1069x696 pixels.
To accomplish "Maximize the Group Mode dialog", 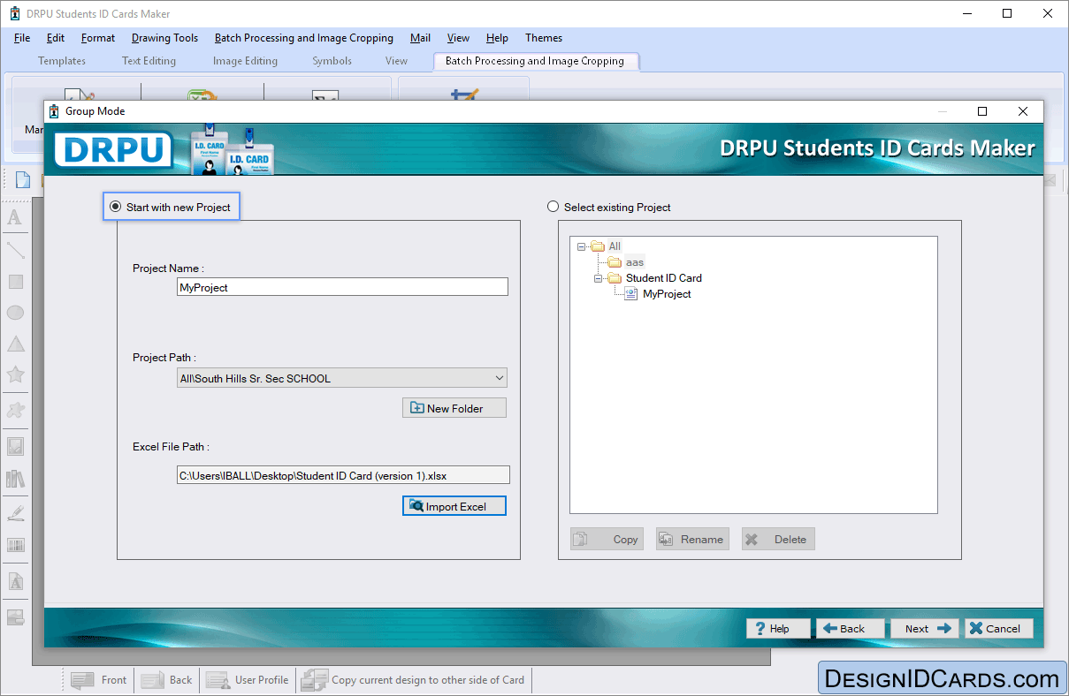I will pyautogui.click(x=981, y=111).
